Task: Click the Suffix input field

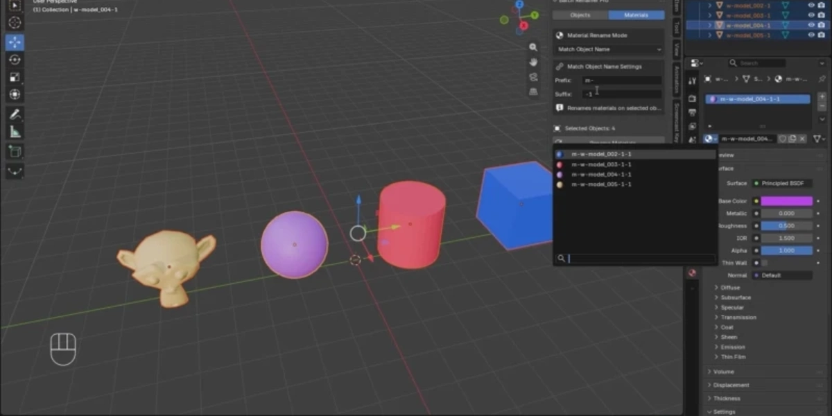Action: (622, 94)
